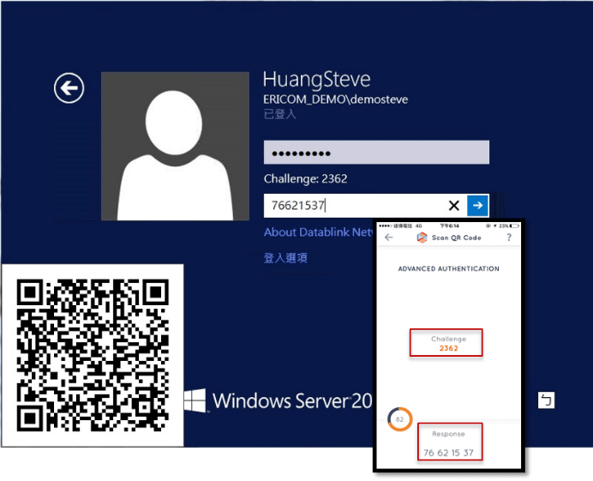Click the ease of access icon at bottom right
The height and width of the screenshot is (481, 593).
[x=546, y=400]
